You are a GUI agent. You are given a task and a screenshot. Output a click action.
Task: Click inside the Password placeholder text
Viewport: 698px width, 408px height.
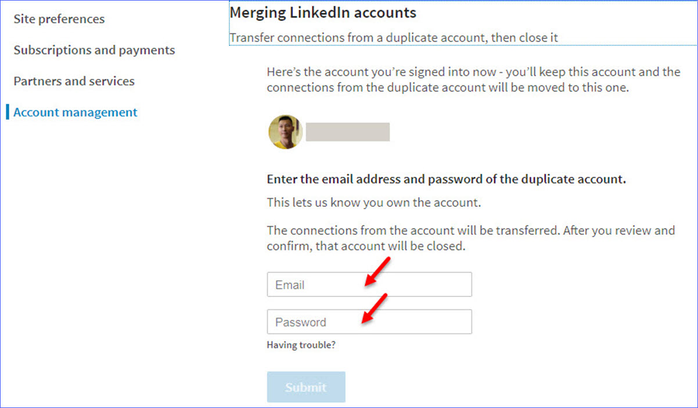(x=300, y=321)
